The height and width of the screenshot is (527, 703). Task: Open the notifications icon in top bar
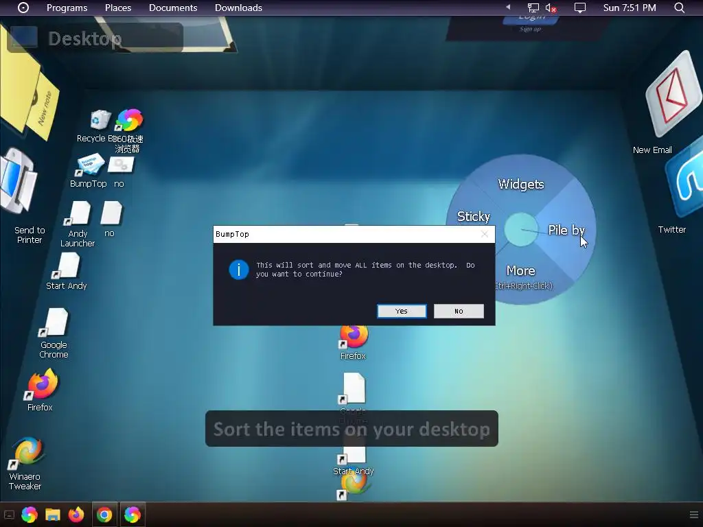click(x=579, y=8)
